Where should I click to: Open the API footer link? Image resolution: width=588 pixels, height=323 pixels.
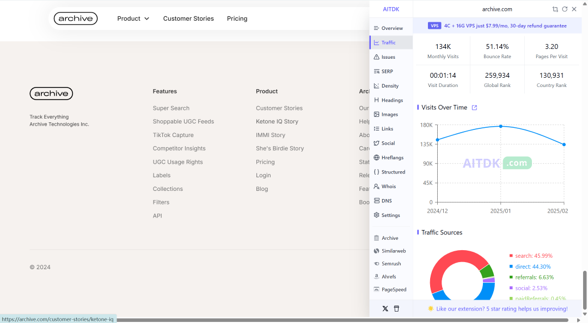tap(157, 216)
